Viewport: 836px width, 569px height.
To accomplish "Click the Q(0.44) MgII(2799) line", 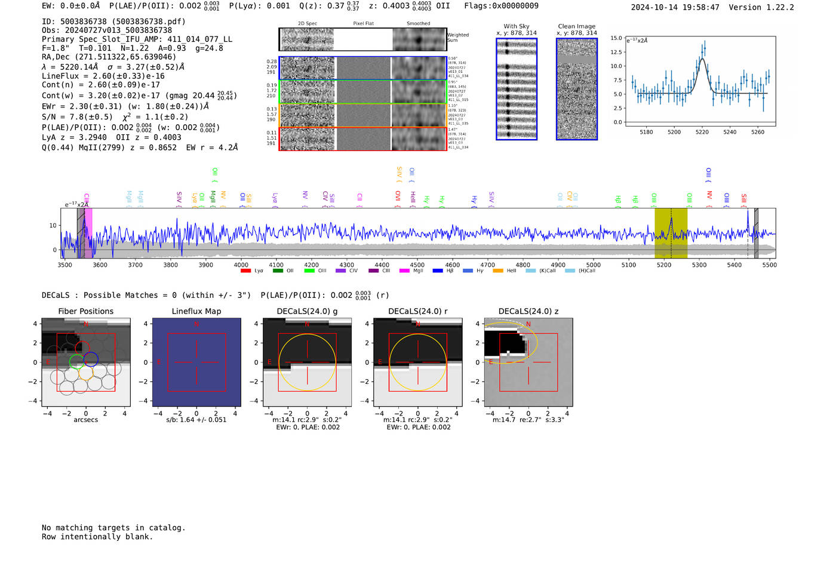I will [140, 147].
